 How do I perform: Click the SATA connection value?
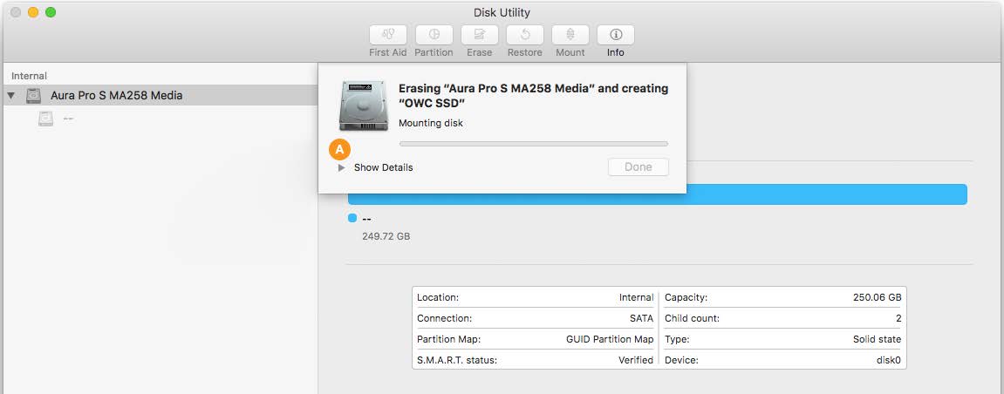point(642,318)
